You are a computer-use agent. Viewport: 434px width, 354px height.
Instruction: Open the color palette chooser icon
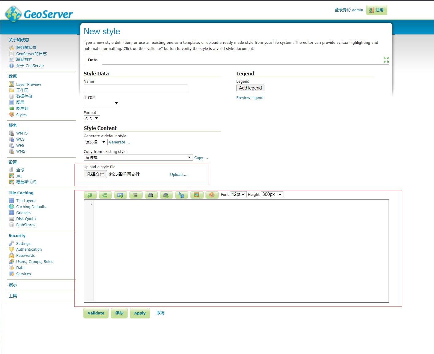click(212, 195)
